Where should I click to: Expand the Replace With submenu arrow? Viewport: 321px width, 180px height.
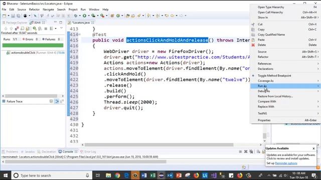pos(318,106)
